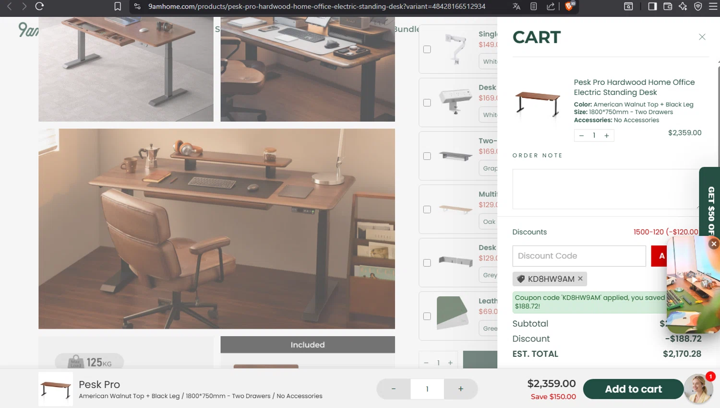The height and width of the screenshot is (408, 720).
Task: Open Grey option dropdown for desk organizer
Action: click(488, 275)
